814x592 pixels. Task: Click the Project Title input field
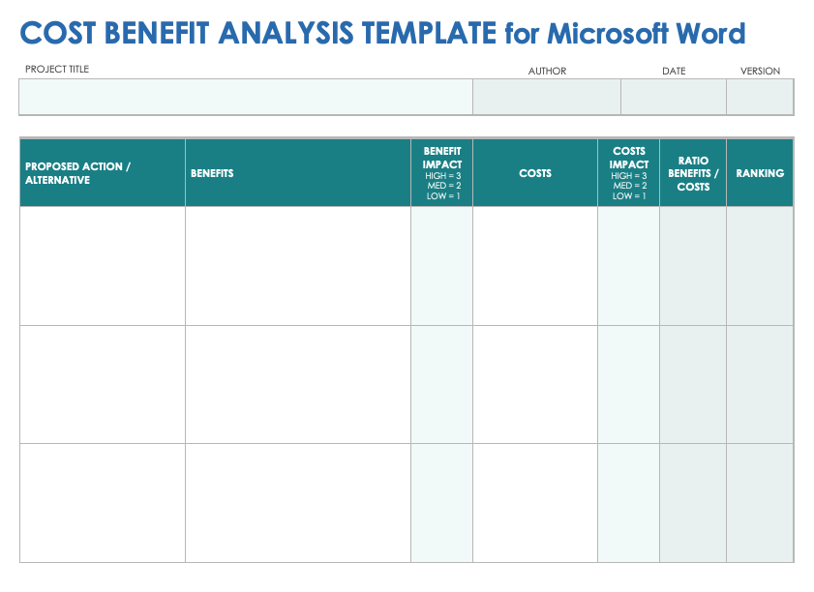point(246,98)
